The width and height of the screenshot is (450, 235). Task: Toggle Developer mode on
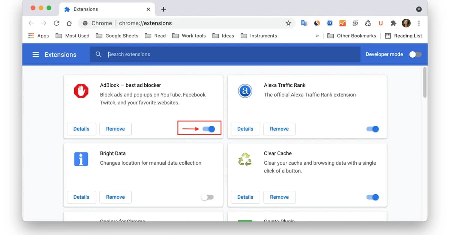415,55
